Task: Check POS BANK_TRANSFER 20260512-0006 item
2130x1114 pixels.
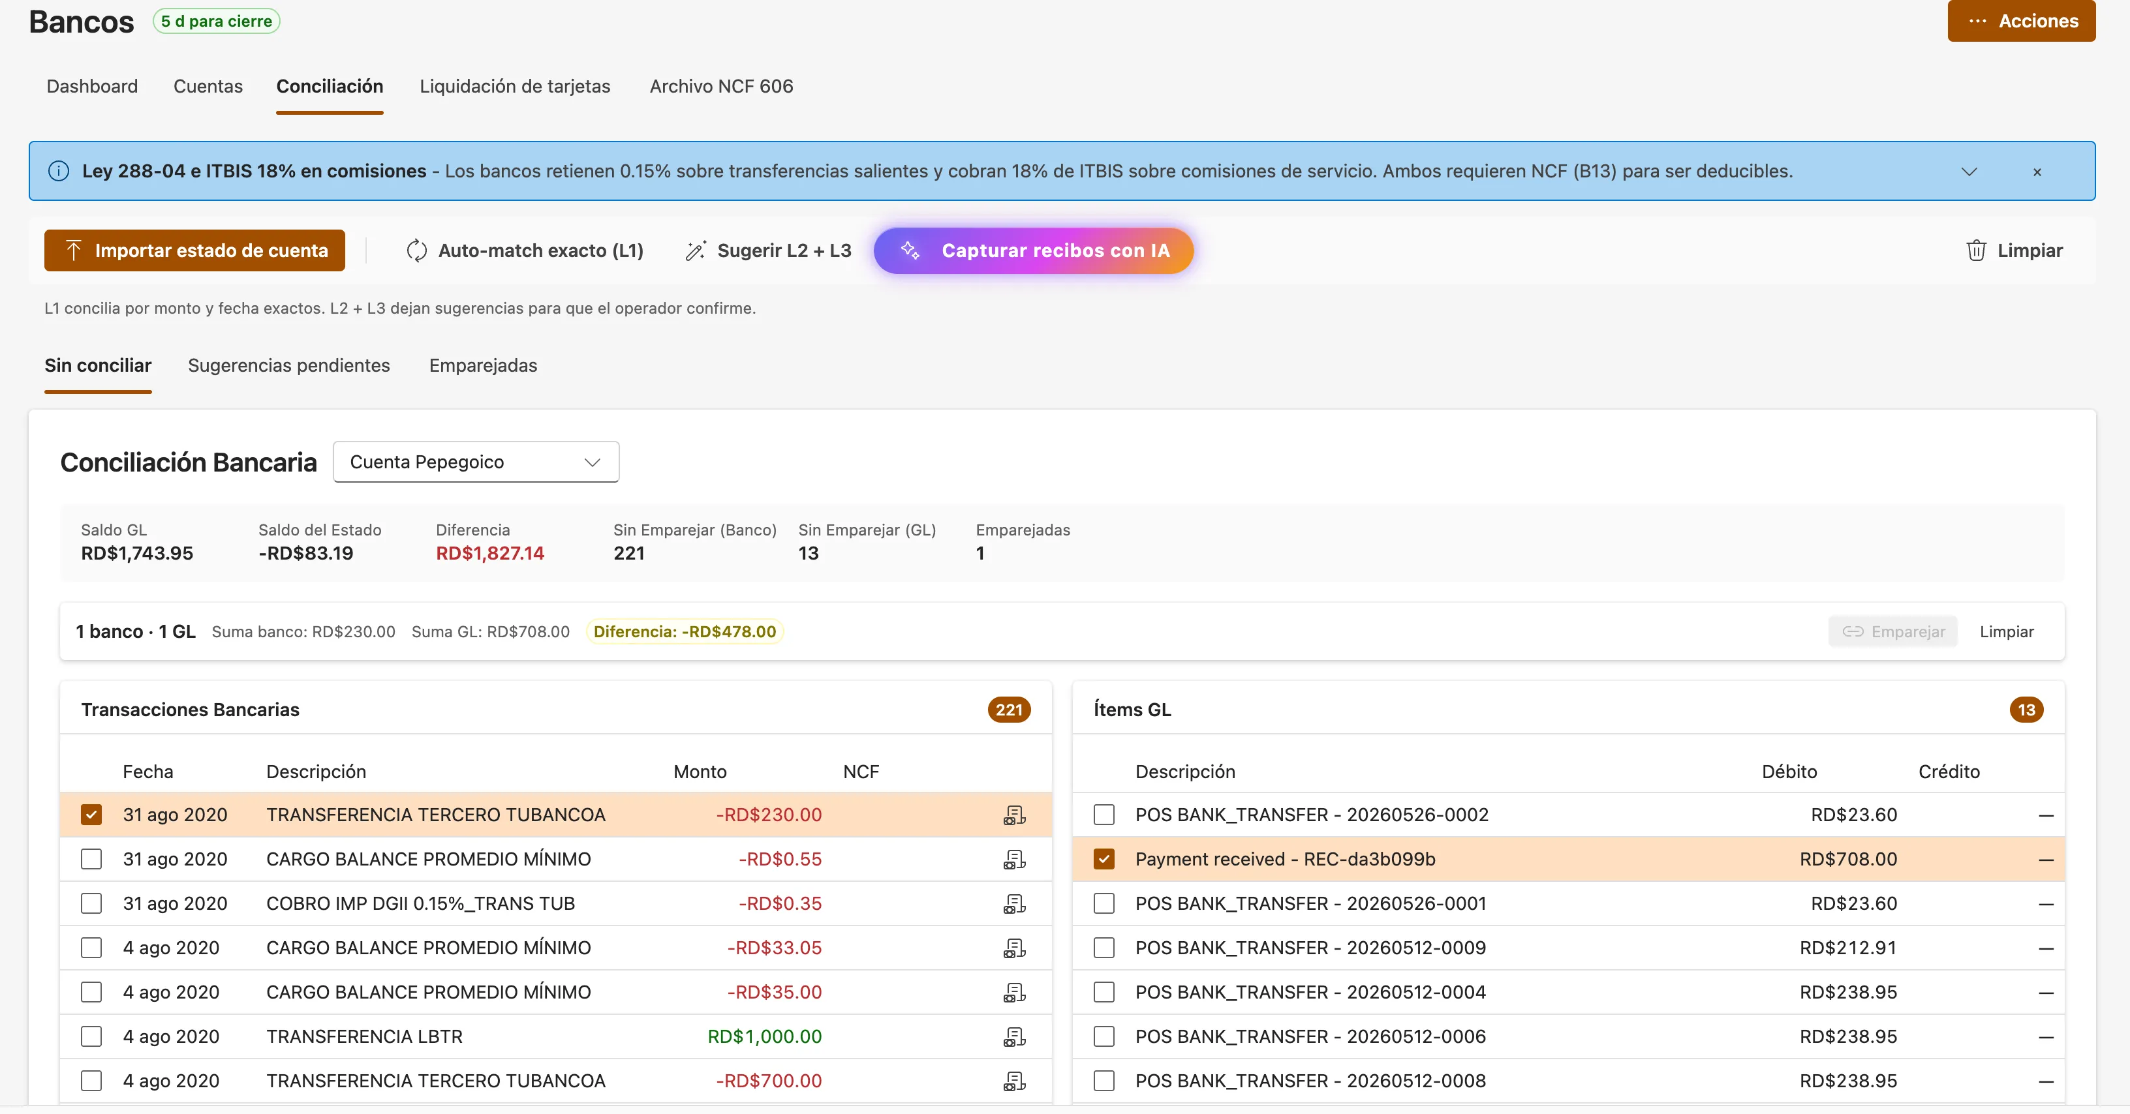Action: click(1104, 1037)
